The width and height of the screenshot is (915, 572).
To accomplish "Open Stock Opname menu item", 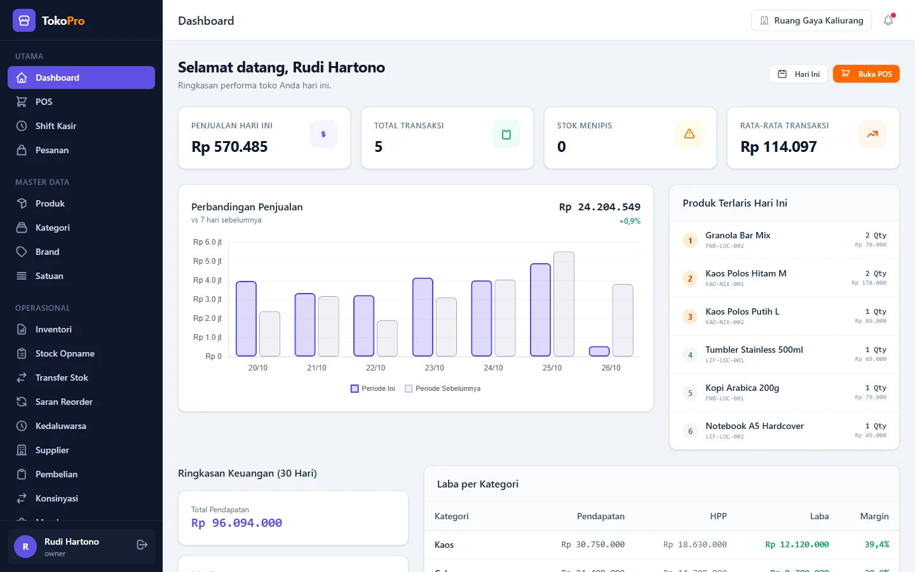I will pyautogui.click(x=81, y=353).
